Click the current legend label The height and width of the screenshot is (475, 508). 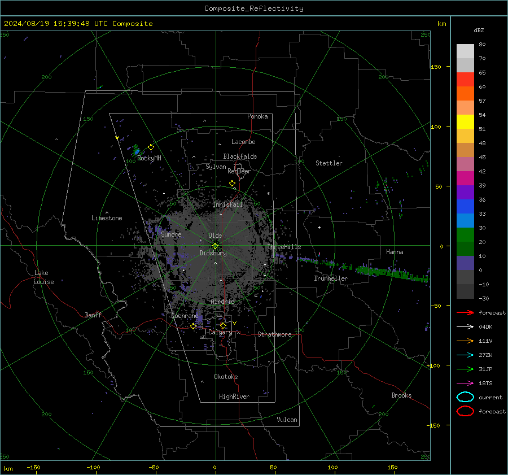click(491, 397)
